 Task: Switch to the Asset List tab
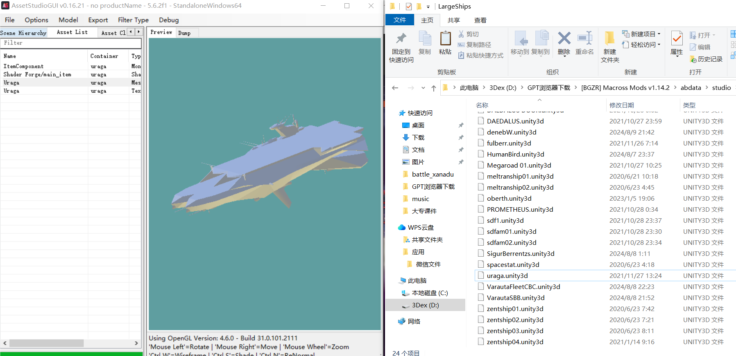72,32
